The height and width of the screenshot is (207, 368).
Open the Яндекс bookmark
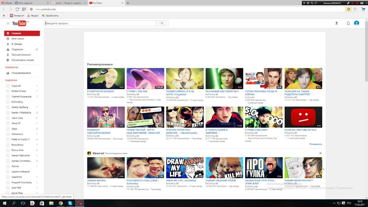click(x=33, y=16)
